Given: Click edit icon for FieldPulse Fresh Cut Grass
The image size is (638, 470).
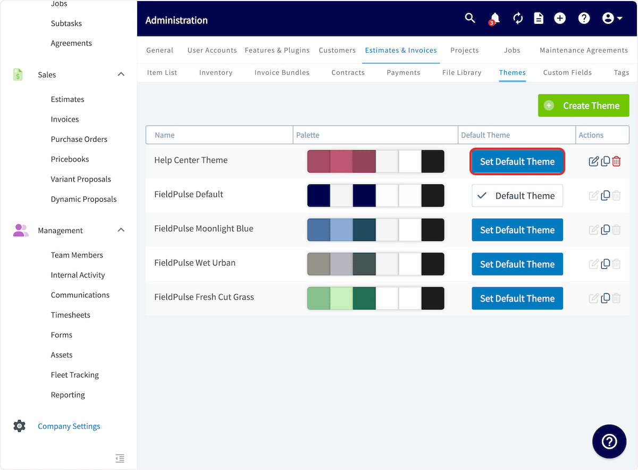Looking at the screenshot, I should [x=594, y=298].
